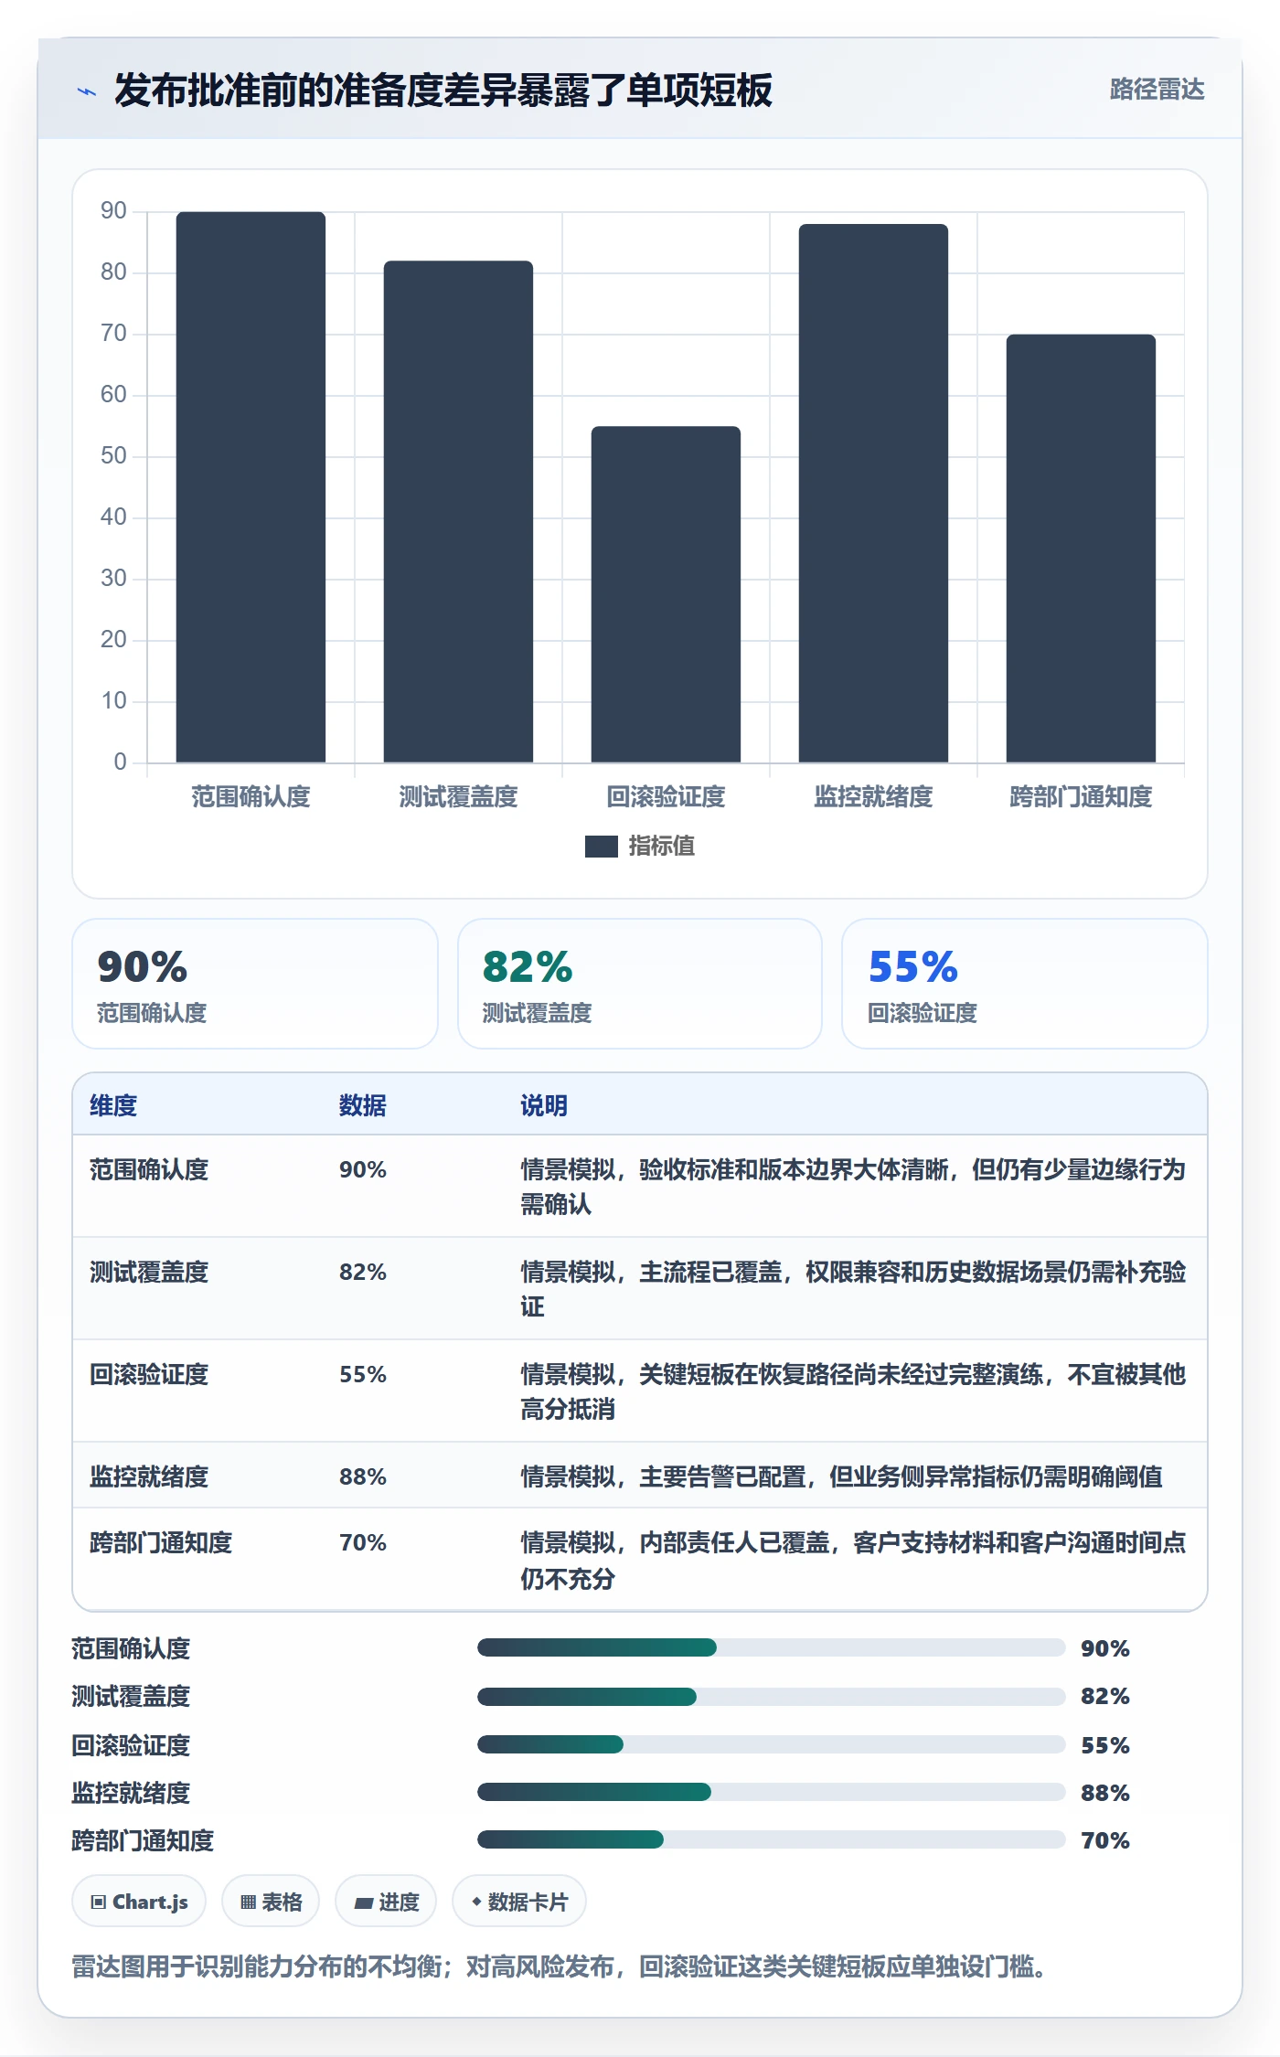Screen dimensions: 1280x2057
Task: Click the 55% label beside progress bar
Action: pyautogui.click(x=1104, y=1745)
